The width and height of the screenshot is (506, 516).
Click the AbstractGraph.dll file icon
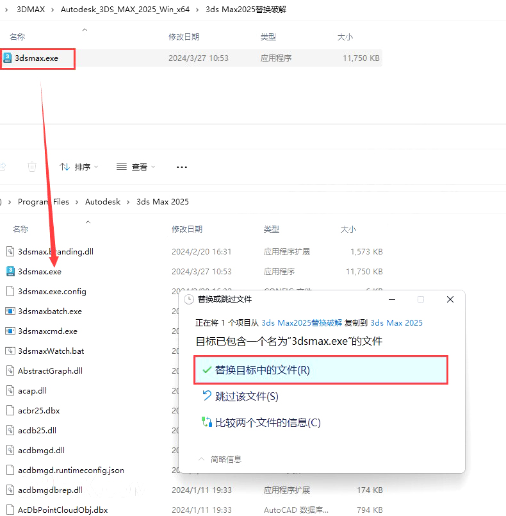pyautogui.click(x=10, y=370)
